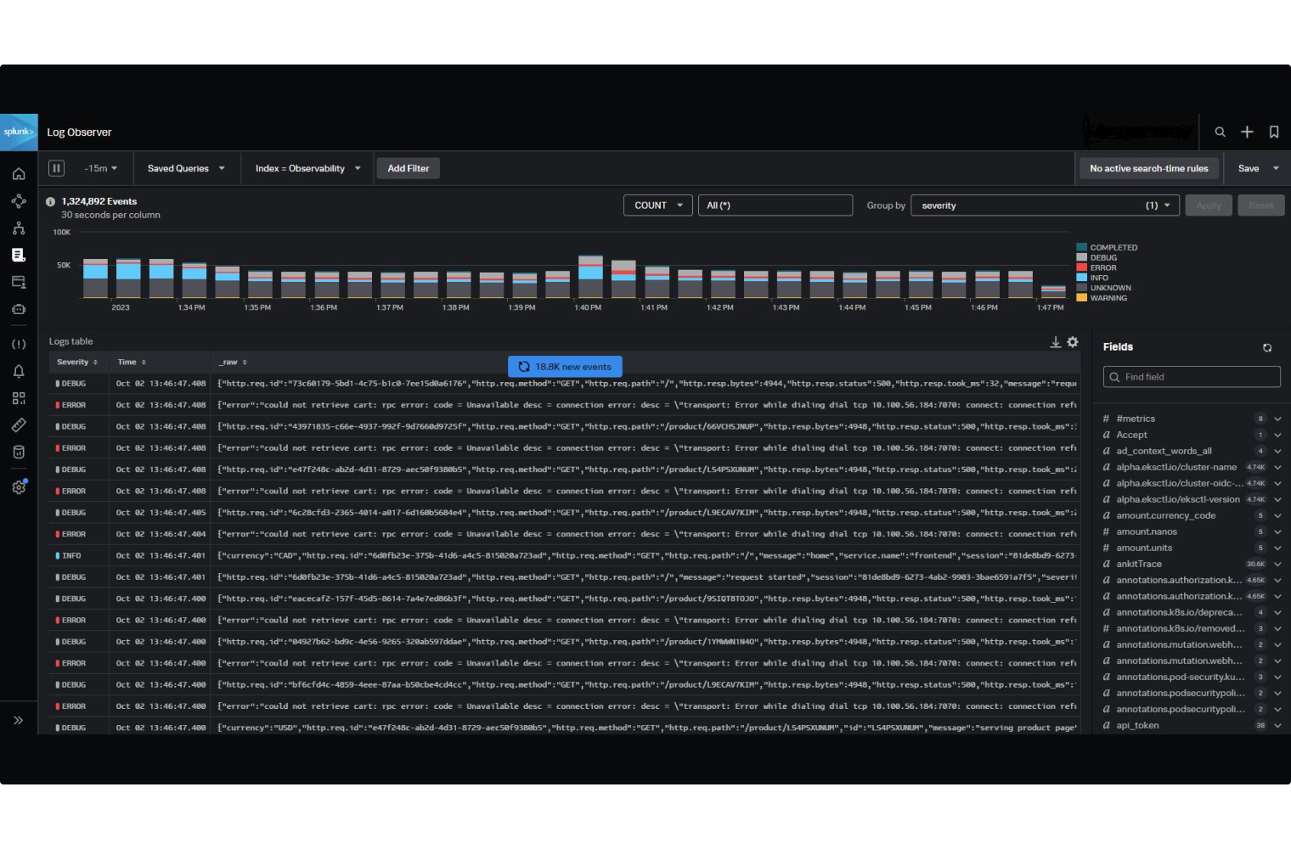Viewport: 1291px width, 849px height.
Task: Open the Index = Observability menu
Action: tap(307, 168)
